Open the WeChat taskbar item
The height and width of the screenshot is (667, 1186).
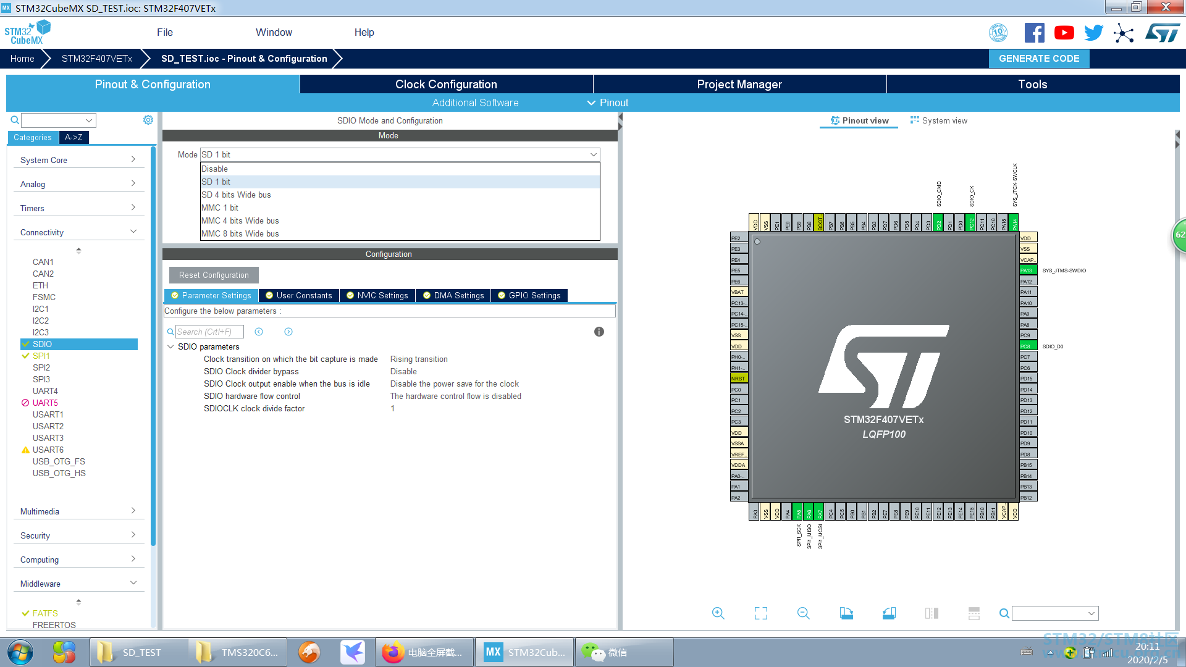(624, 652)
